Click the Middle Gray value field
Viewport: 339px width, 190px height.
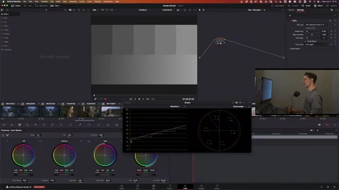324,32
